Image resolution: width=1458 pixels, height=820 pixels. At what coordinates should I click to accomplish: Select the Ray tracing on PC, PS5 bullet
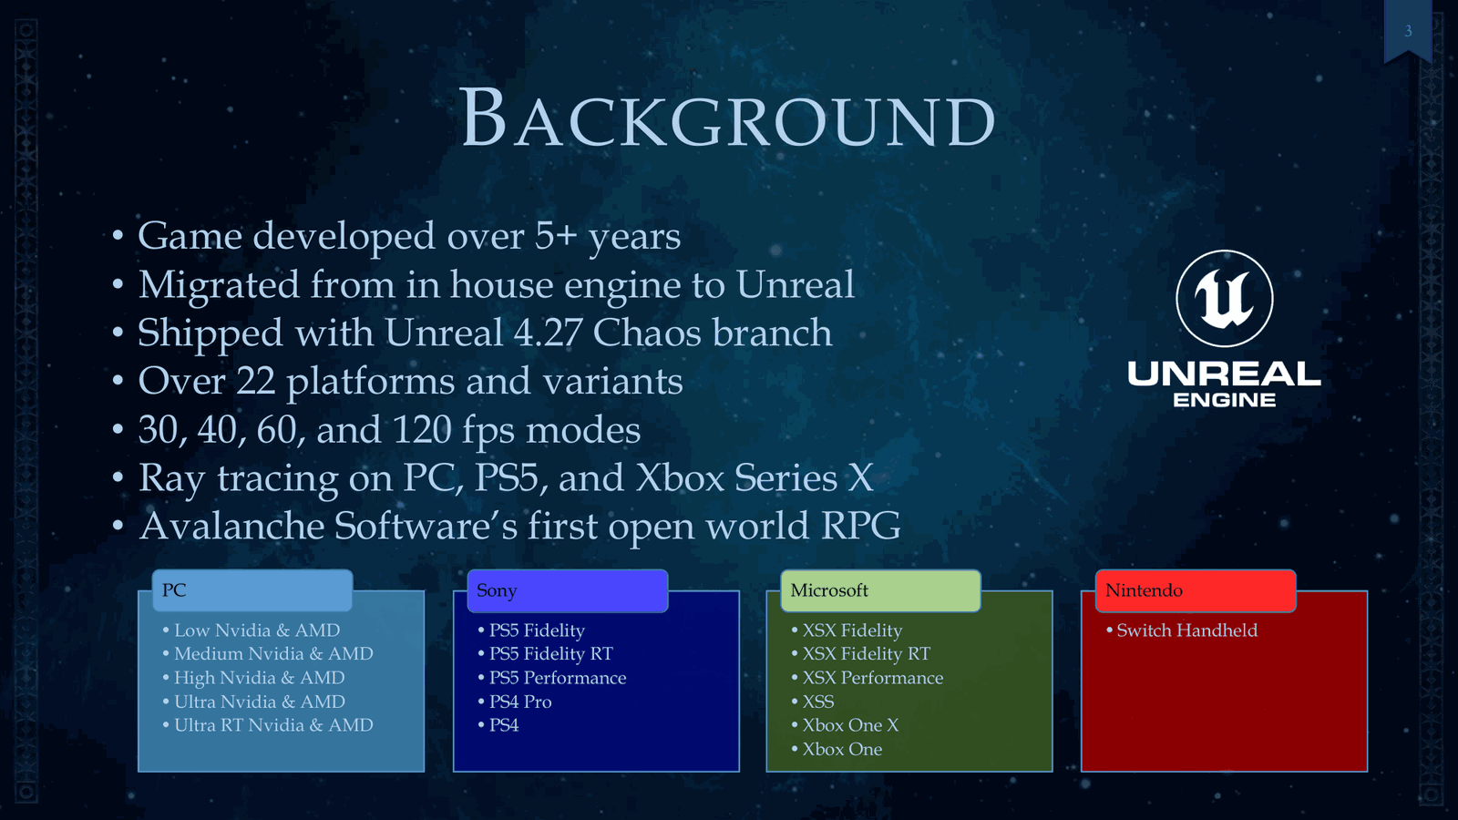pos(506,477)
